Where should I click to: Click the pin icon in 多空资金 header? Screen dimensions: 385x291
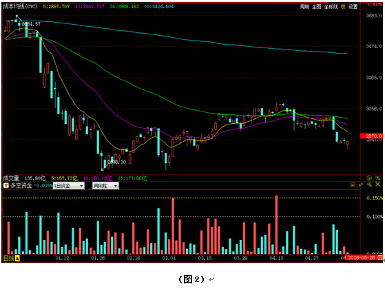pyautogui.click(x=361, y=184)
